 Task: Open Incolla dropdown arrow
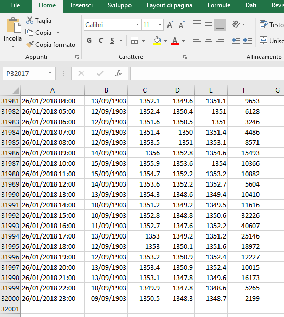[x=12, y=46]
